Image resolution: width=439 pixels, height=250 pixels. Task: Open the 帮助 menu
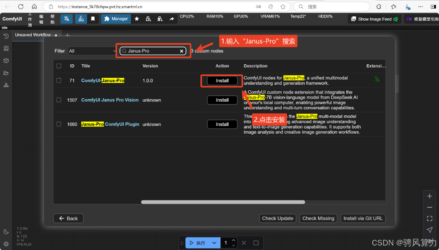tap(52, 19)
